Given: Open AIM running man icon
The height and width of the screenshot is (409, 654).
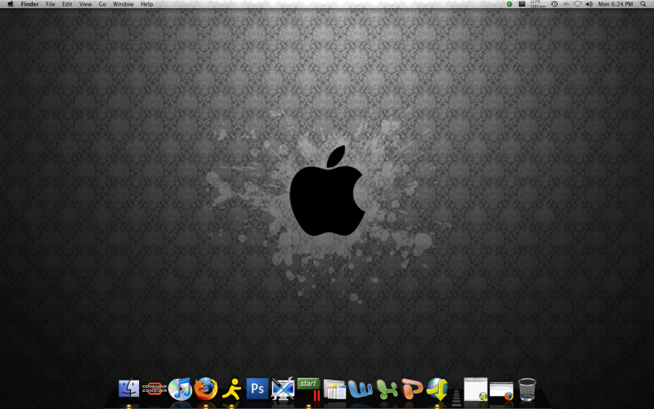Looking at the screenshot, I should (231, 389).
